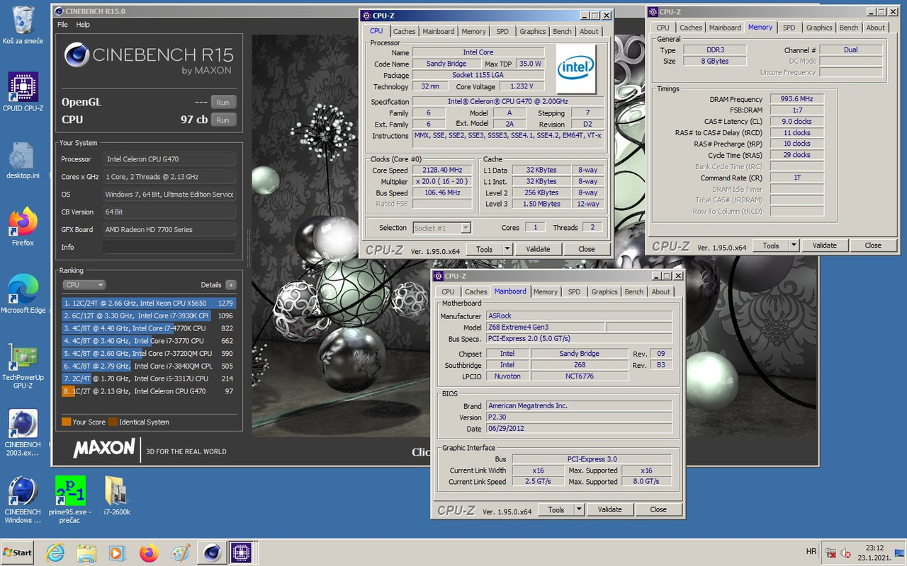Open Tools dropdown arrow in CPU-Z CPU window
Image resolution: width=907 pixels, height=566 pixels.
pyautogui.click(x=507, y=249)
